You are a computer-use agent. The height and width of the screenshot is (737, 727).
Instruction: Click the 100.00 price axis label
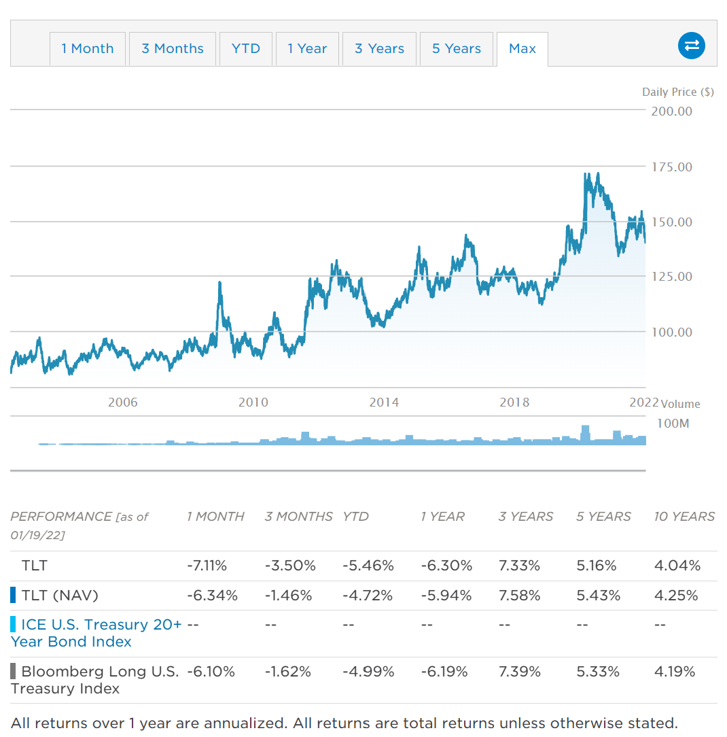coord(671,332)
